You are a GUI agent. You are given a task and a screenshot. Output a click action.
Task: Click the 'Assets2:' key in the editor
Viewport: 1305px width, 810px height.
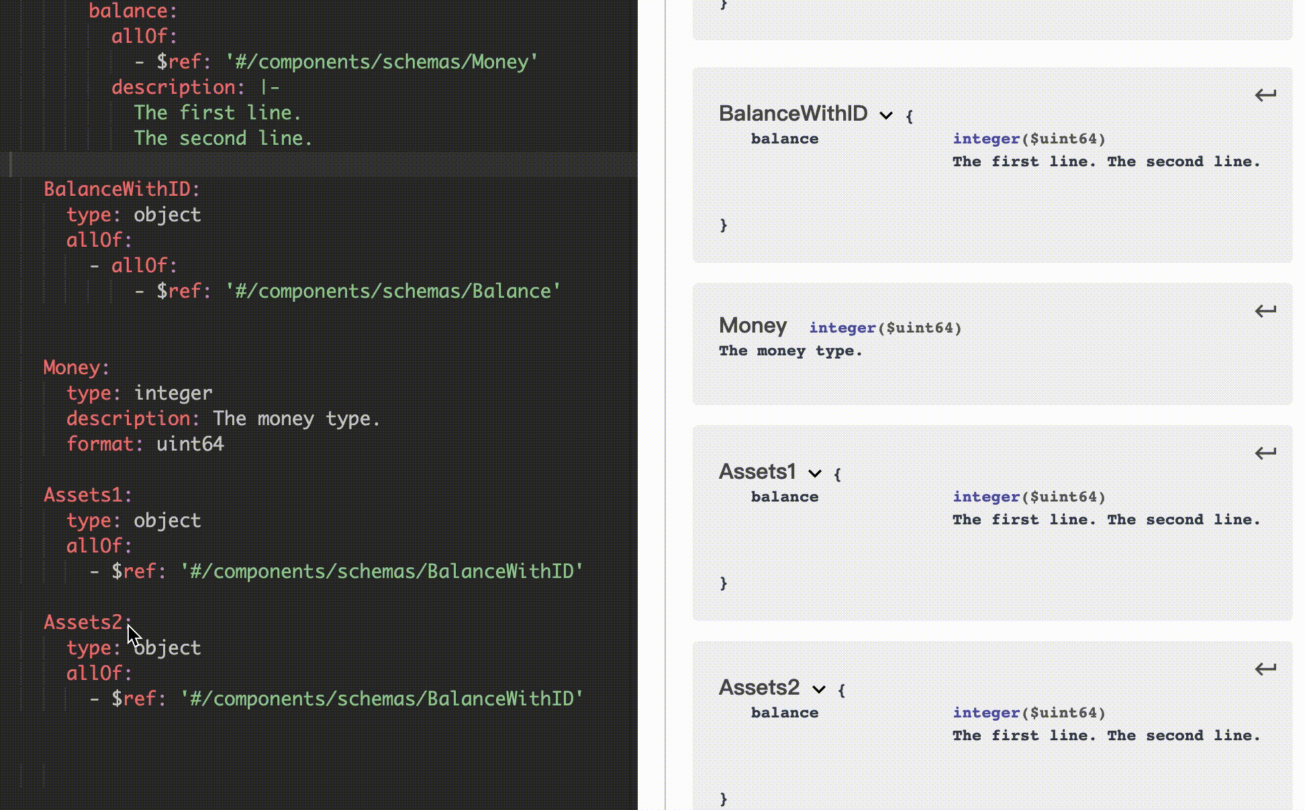88,622
